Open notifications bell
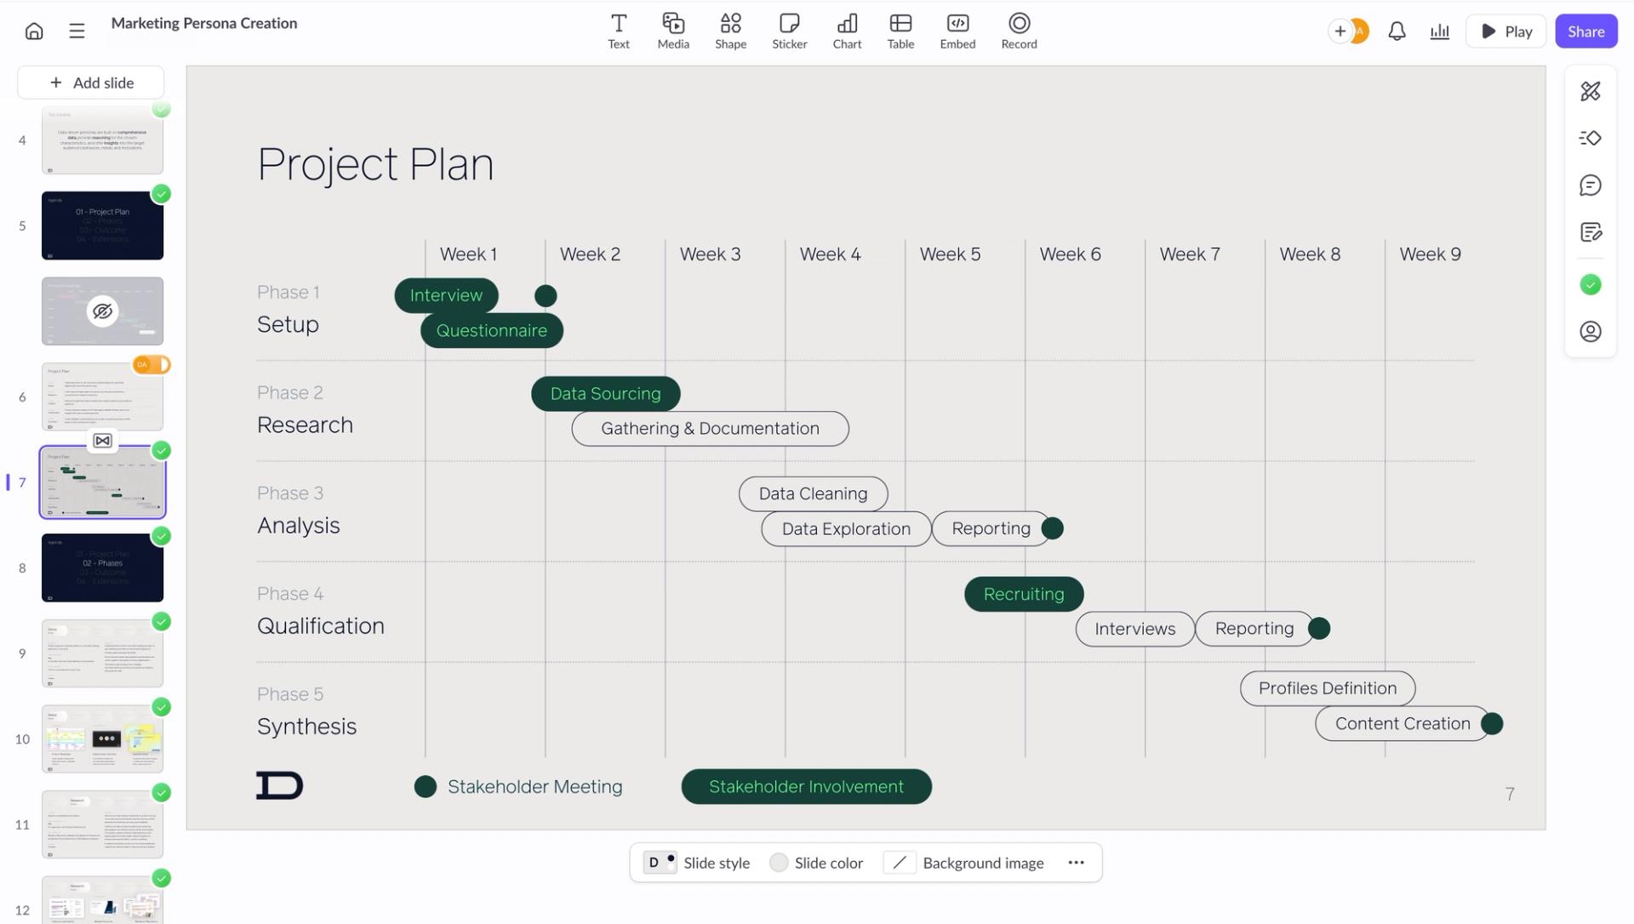This screenshot has width=1634, height=924. click(1397, 31)
